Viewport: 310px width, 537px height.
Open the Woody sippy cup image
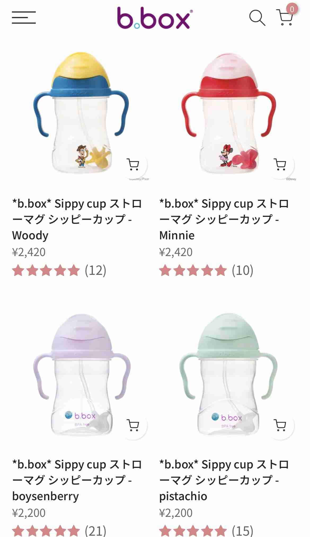coord(81,113)
